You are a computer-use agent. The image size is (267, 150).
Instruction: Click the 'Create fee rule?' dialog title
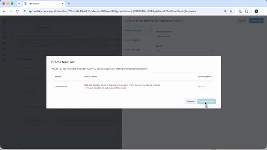[63, 62]
